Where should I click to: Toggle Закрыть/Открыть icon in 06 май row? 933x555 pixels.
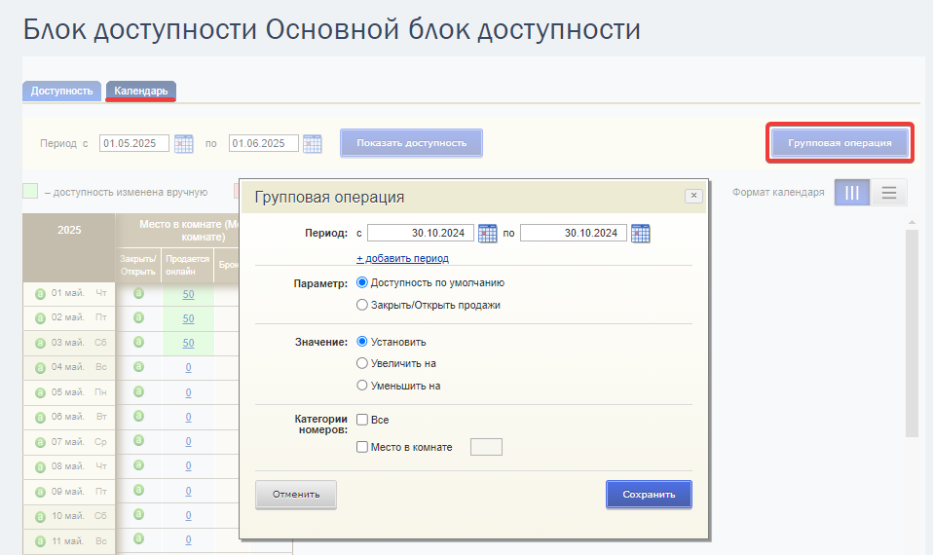138,415
